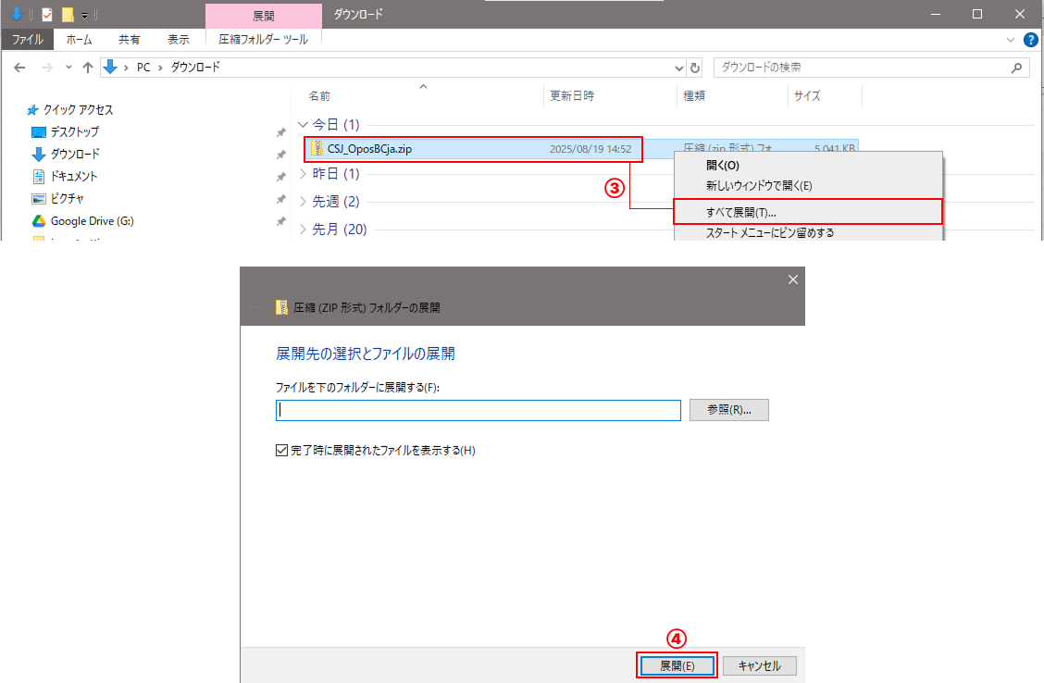Choose すべて展開(T)... from context menu
This screenshot has width=1044, height=683.
coord(740,213)
